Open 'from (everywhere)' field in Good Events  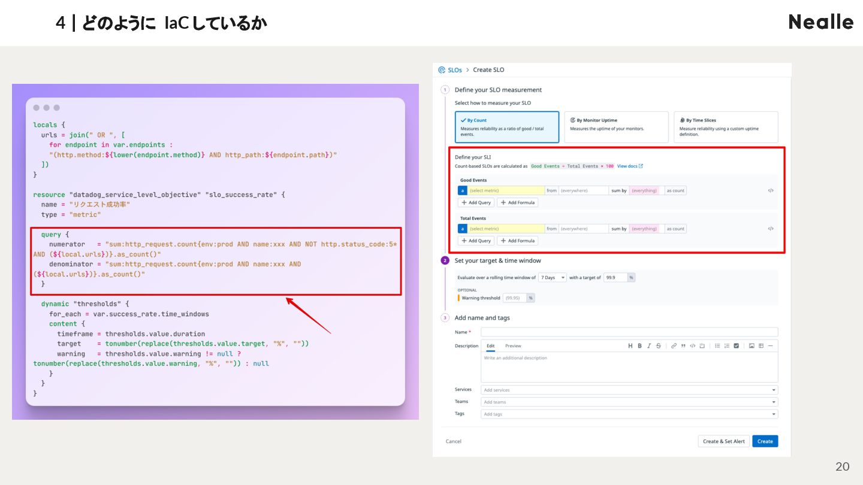584,190
